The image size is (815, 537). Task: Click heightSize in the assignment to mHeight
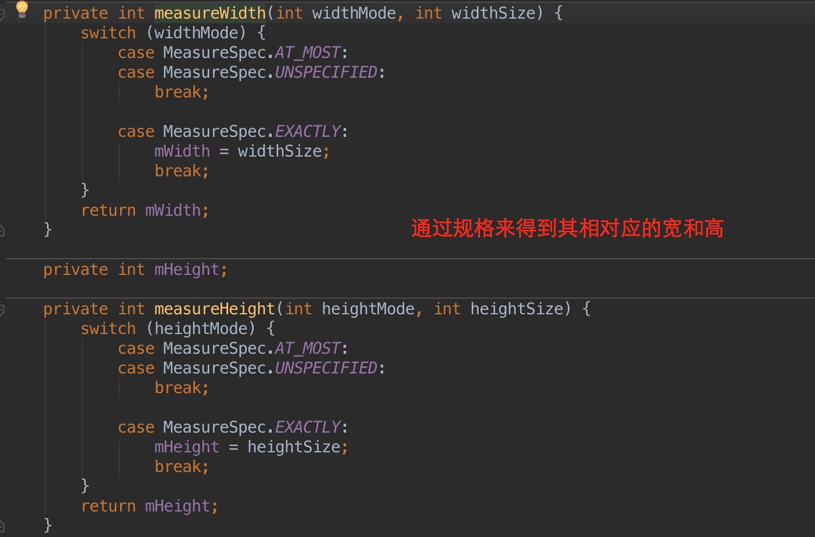point(294,447)
